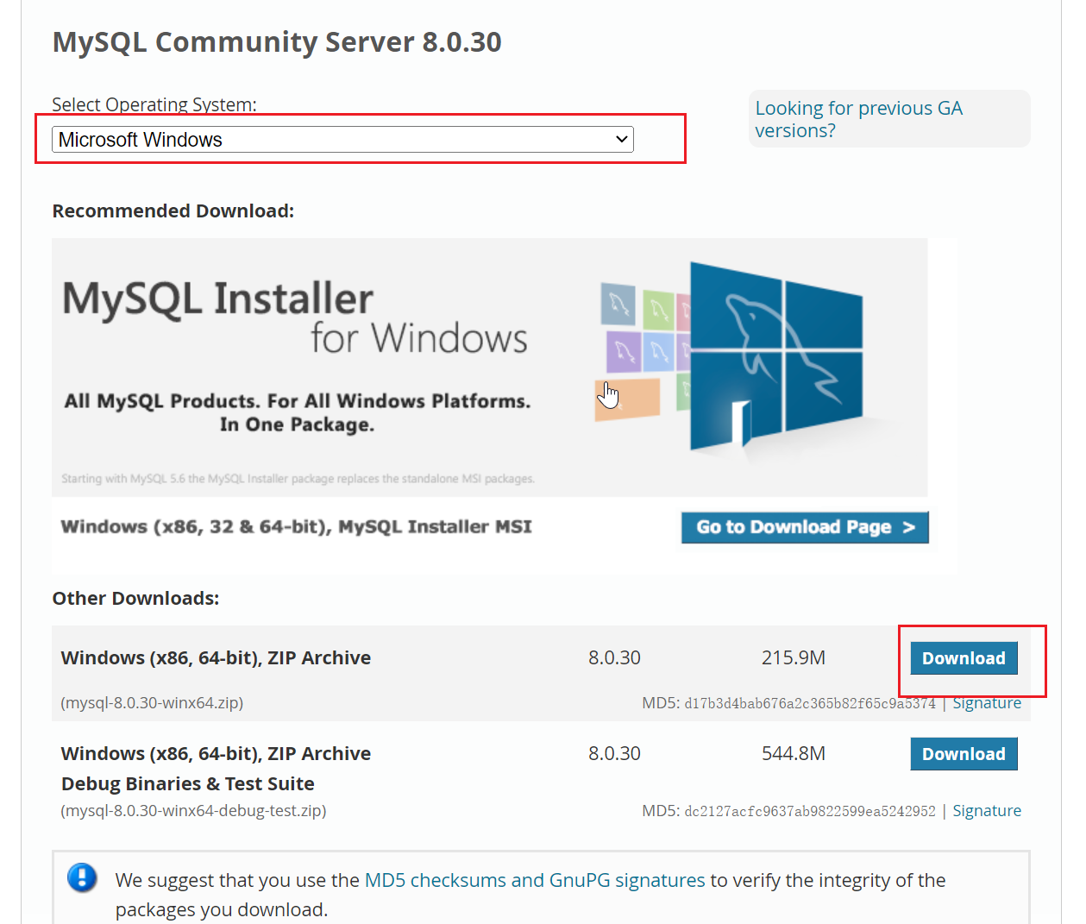Click the MySQL Installer for Windows banner
Image resolution: width=1086 pixels, height=924 pixels.
coord(489,368)
